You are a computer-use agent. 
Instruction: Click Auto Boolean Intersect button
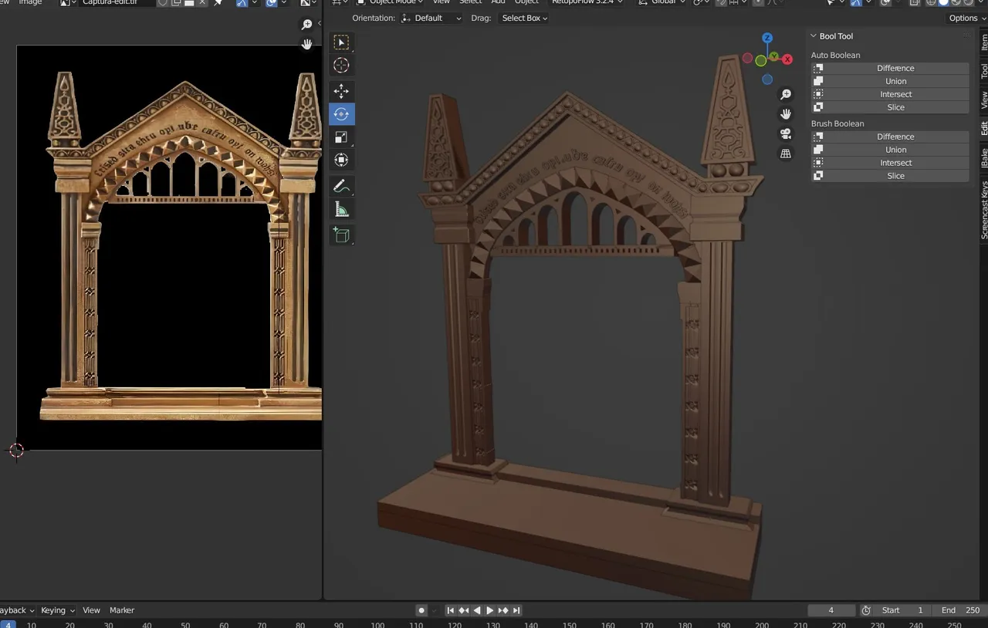[x=889, y=94]
